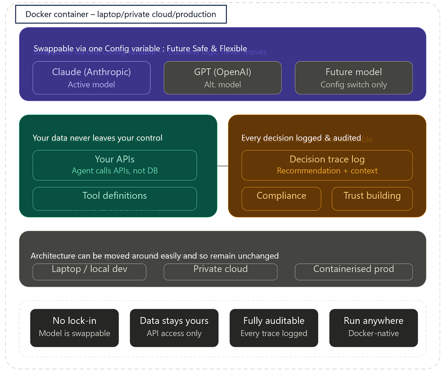The width and height of the screenshot is (446, 371).
Task: Click the Future model config switch box
Action: pos(354,78)
